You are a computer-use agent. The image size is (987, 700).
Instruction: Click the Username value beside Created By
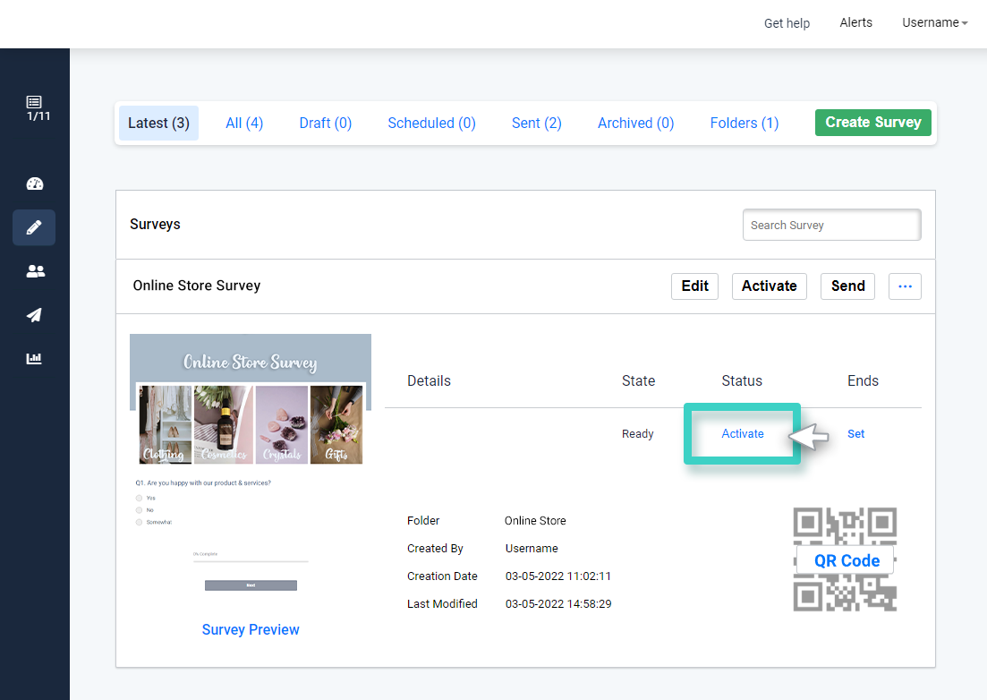tap(532, 549)
